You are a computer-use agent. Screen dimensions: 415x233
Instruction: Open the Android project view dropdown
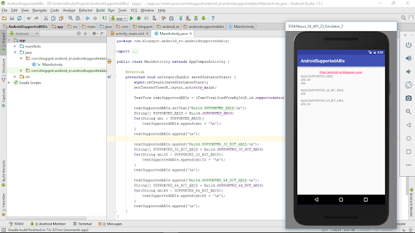tap(24, 34)
